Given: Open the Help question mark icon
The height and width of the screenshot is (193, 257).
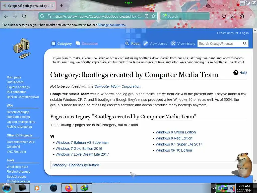Looking at the screenshot, I should click(x=236, y=73).
